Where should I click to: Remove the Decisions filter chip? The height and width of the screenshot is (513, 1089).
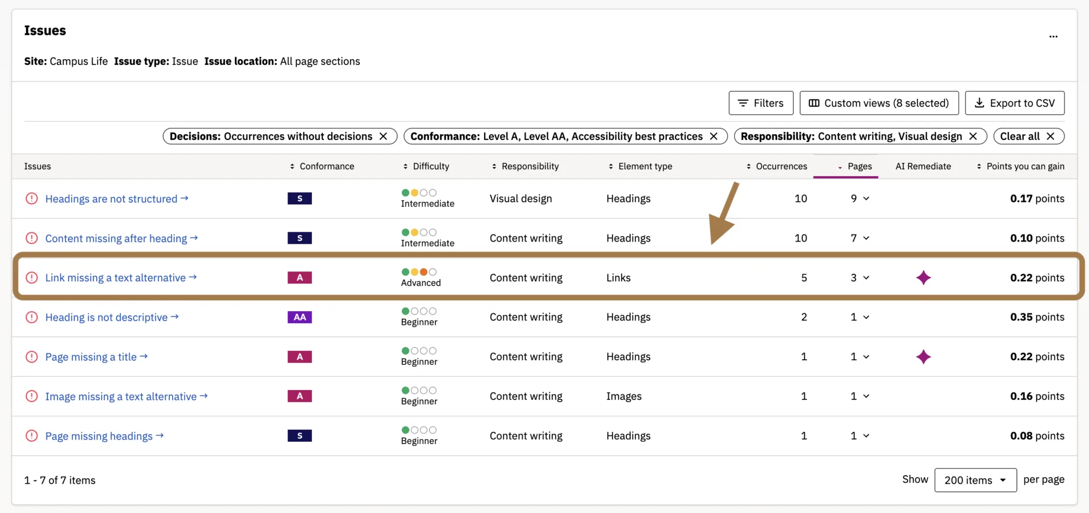pyautogui.click(x=383, y=137)
